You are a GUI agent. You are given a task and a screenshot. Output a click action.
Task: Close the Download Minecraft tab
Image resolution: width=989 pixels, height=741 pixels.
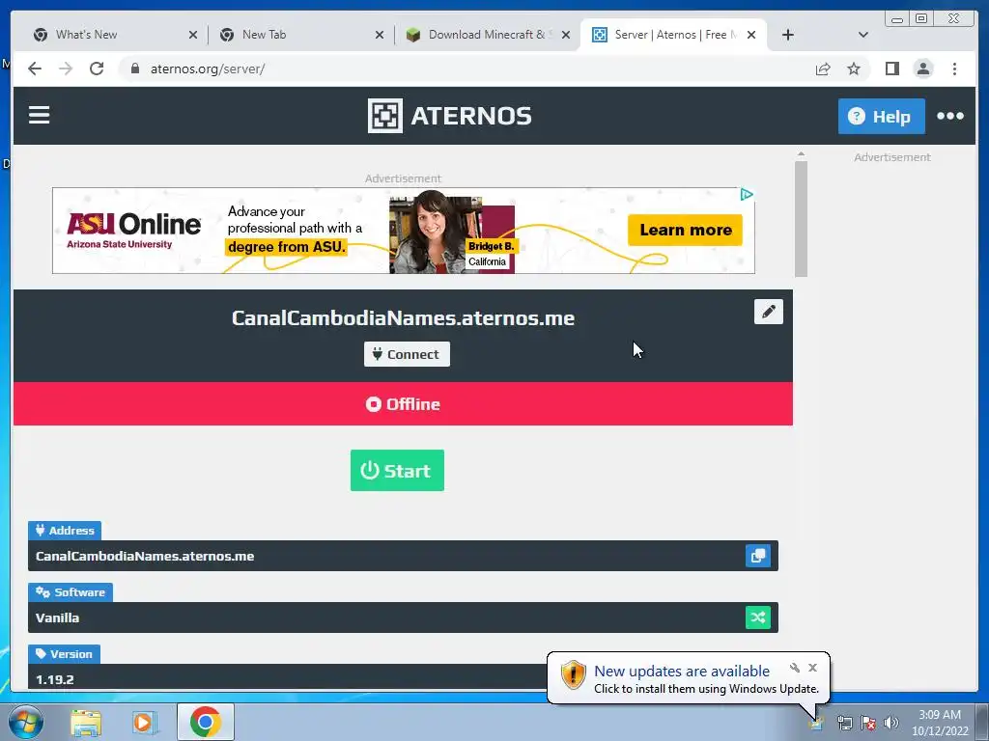point(566,35)
